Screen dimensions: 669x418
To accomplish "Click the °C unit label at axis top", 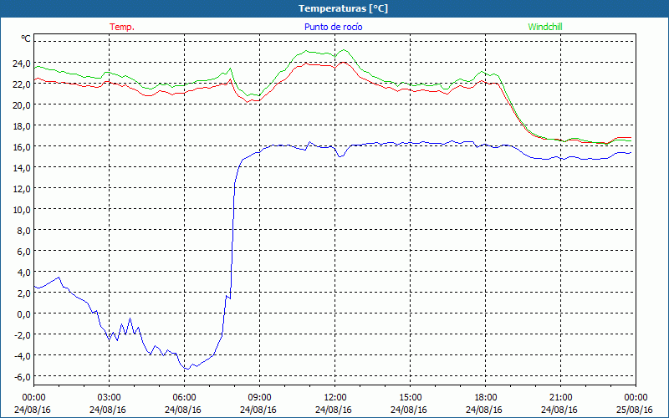I will (26, 38).
